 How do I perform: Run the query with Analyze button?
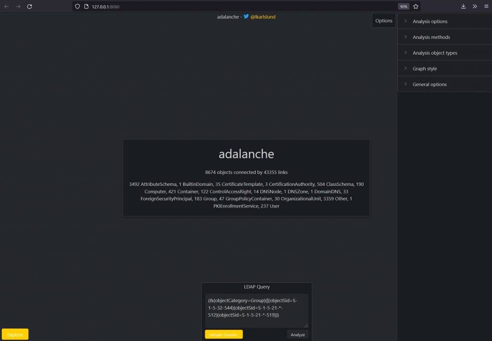(x=297, y=334)
